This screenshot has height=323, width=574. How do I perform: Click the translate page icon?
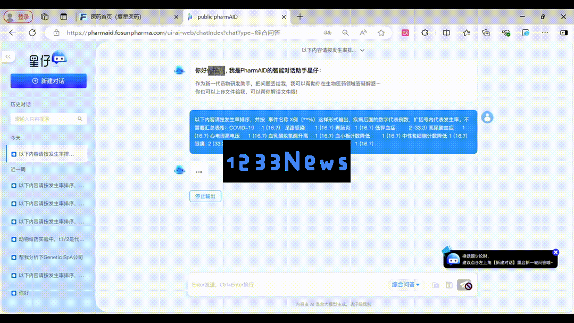[327, 32]
